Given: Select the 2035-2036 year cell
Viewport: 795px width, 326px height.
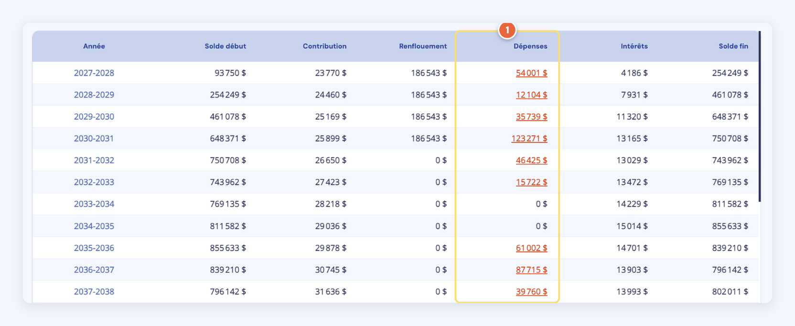Looking at the screenshot, I should click(x=94, y=248).
